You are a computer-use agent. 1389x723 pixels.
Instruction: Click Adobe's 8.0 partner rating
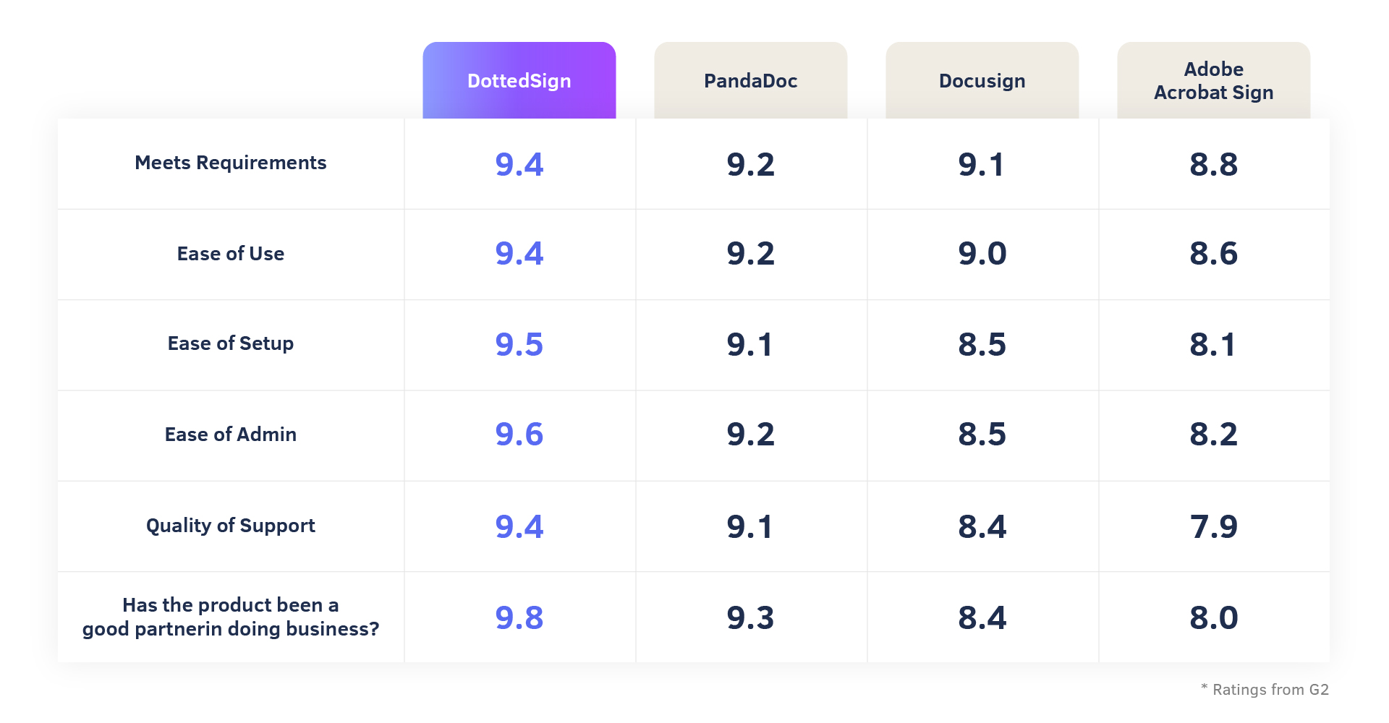[x=1214, y=617]
